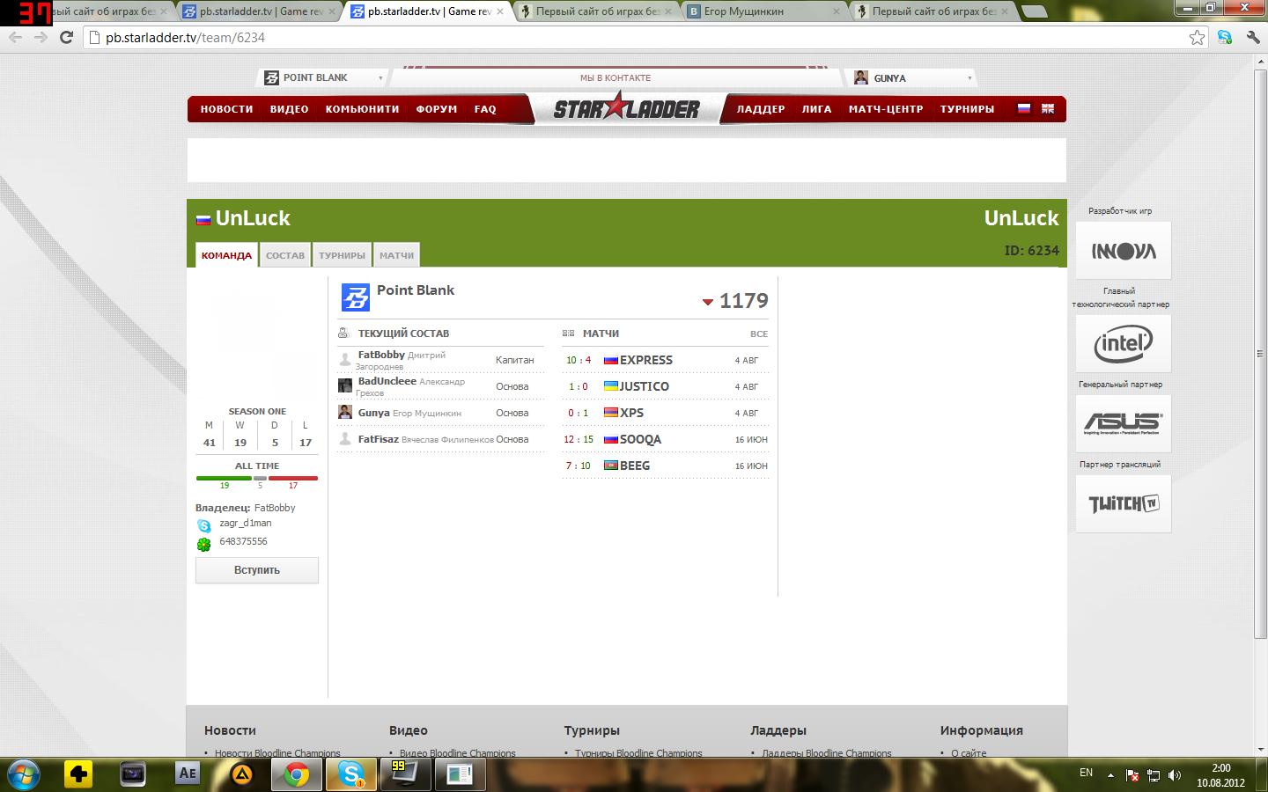Click the volume speaker icon in the tray

1174,775
